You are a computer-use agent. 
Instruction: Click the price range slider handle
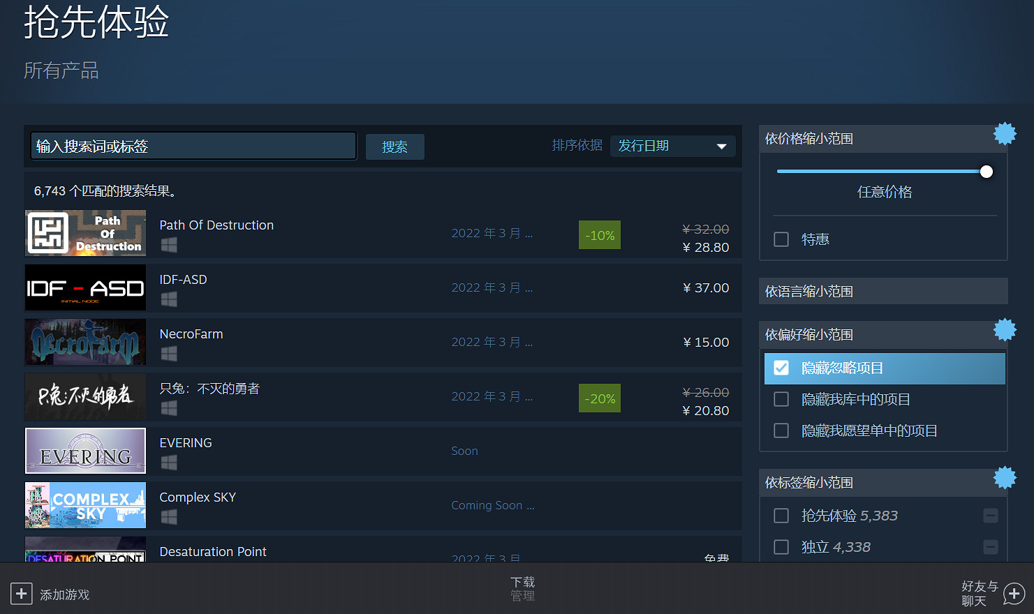pyautogui.click(x=986, y=172)
